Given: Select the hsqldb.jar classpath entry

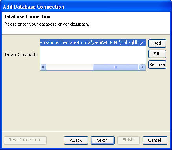Looking at the screenshot, I should (93, 42).
